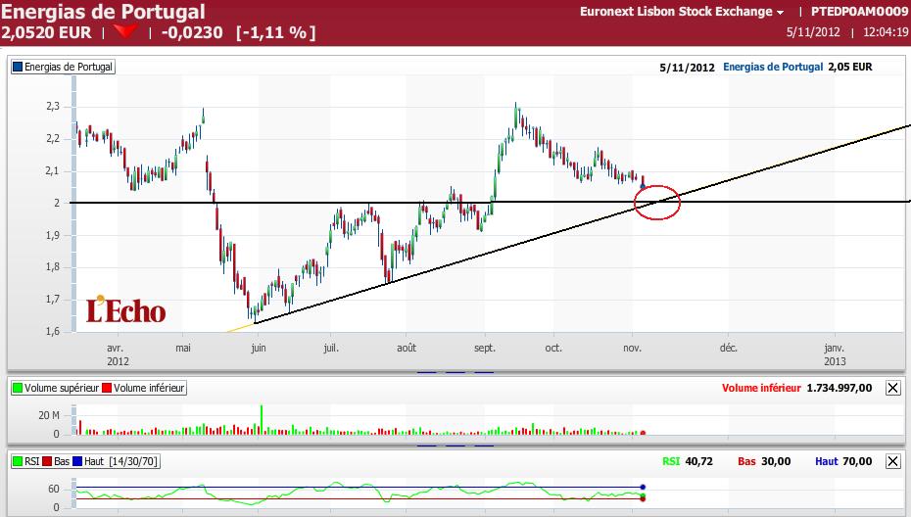Screen dimensions: 911x517
Task: Click the green Volume supérieur legend swatch
Action: 18,388
